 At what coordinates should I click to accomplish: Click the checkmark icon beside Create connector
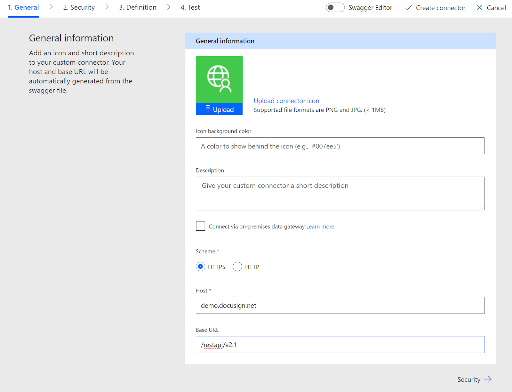coord(408,7)
